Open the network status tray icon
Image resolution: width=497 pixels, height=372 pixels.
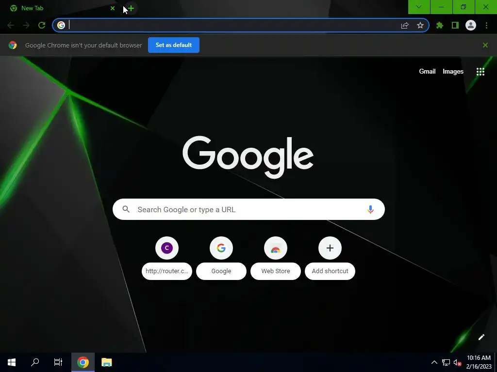pos(446,362)
